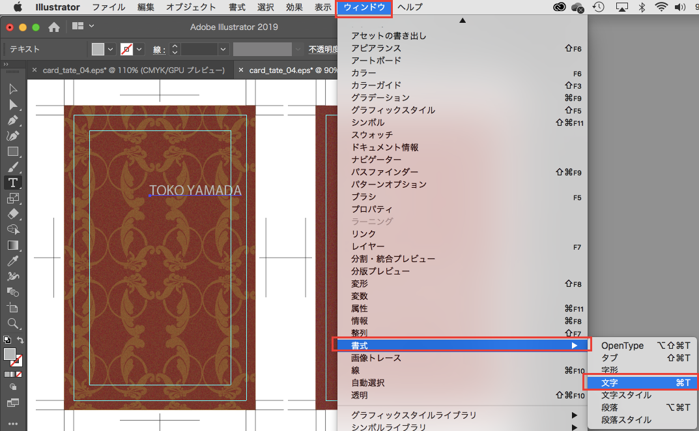Click the fill color swatch in toolbar

[x=10, y=354]
